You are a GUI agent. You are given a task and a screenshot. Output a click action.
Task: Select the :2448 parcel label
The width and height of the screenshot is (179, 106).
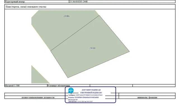pos(92,48)
